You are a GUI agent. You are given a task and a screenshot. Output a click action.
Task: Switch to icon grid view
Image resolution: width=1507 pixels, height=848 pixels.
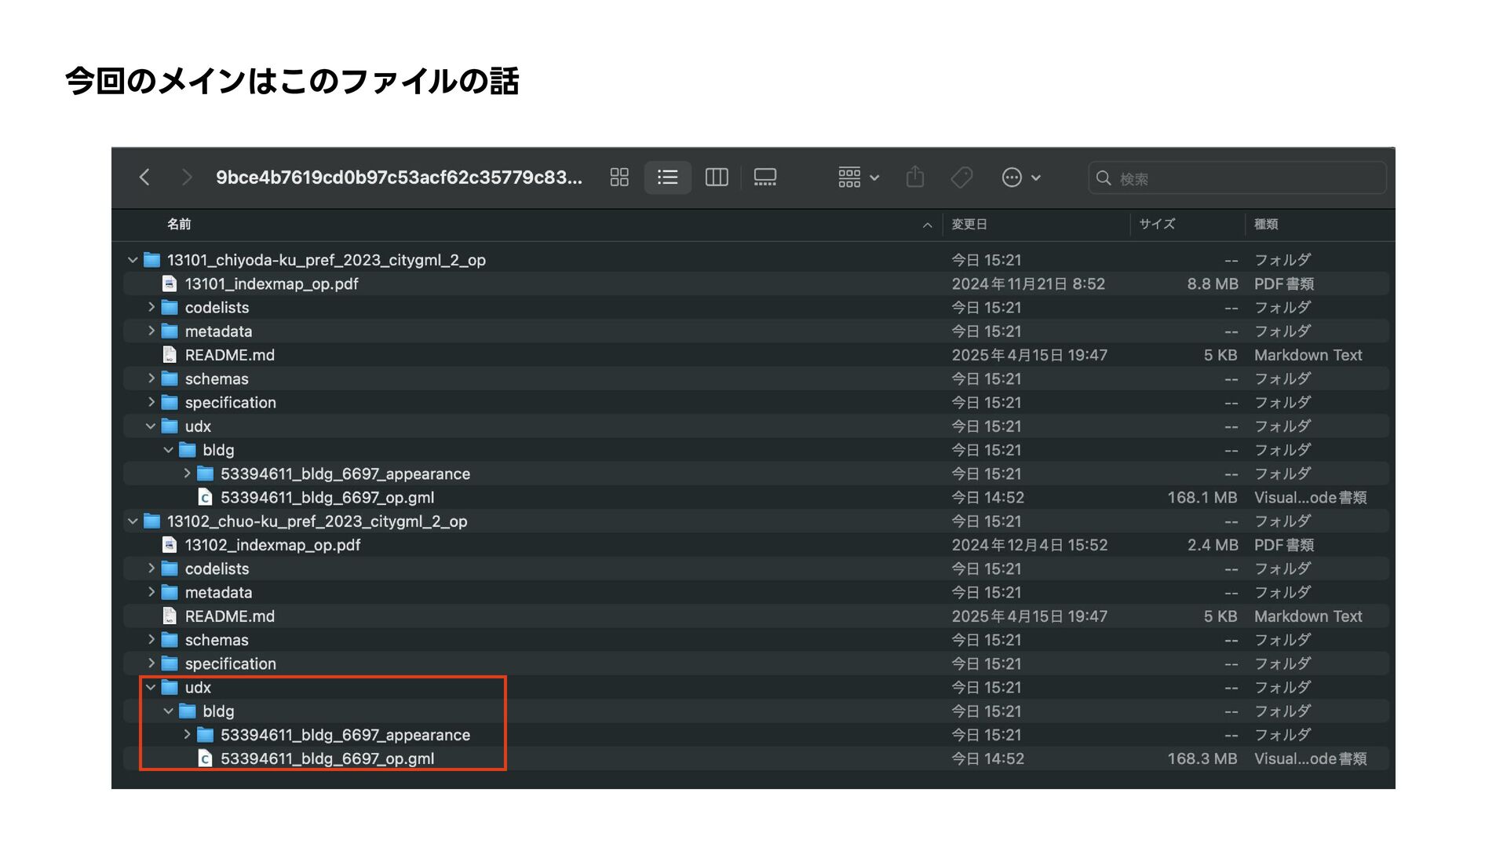pyautogui.click(x=619, y=177)
